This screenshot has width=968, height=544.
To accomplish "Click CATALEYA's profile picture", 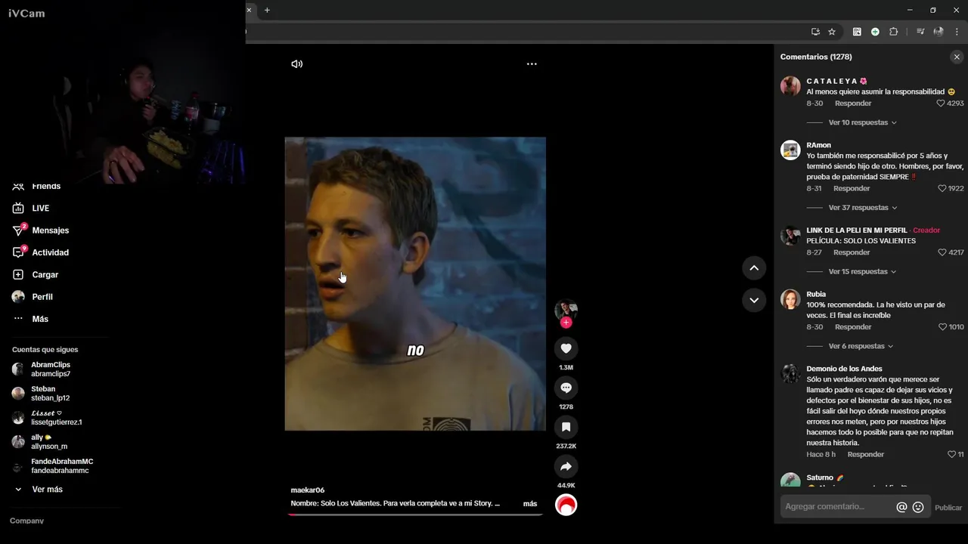I will (x=790, y=85).
